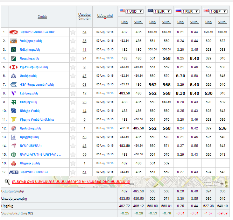Open branch count 68 link for ՎՏԲ-Հայաստան
Viewport: 233px width, 220px height.
pyautogui.click(x=84, y=85)
